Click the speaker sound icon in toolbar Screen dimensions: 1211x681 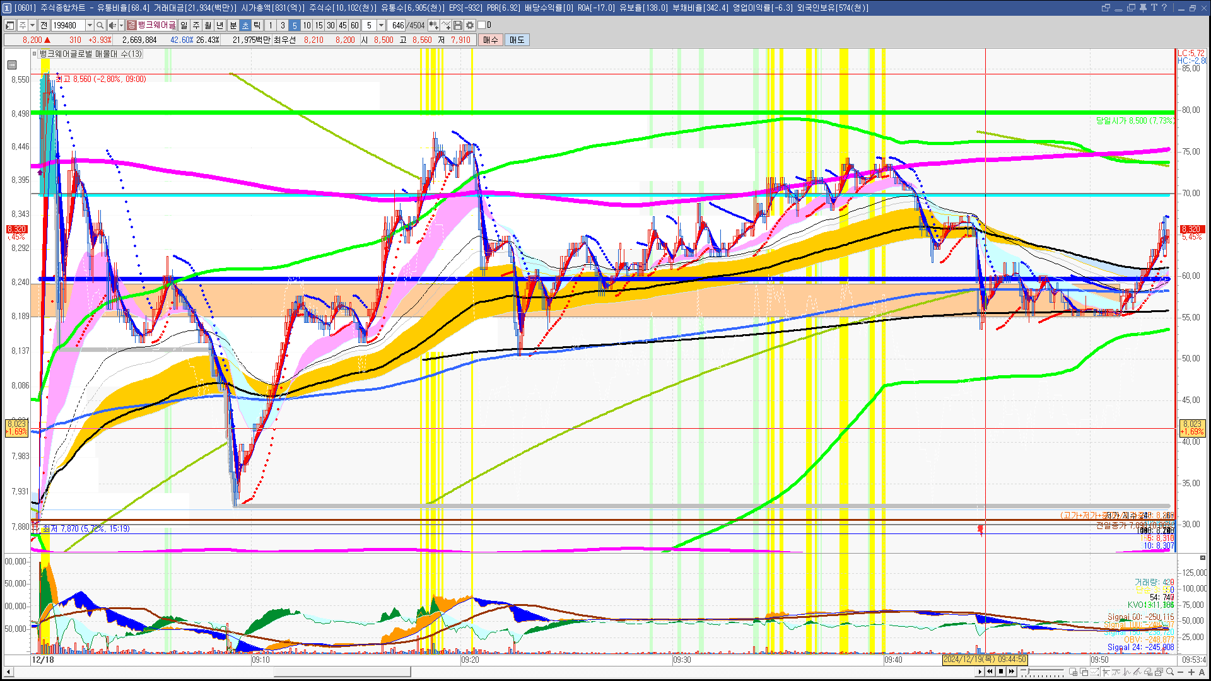click(x=112, y=25)
